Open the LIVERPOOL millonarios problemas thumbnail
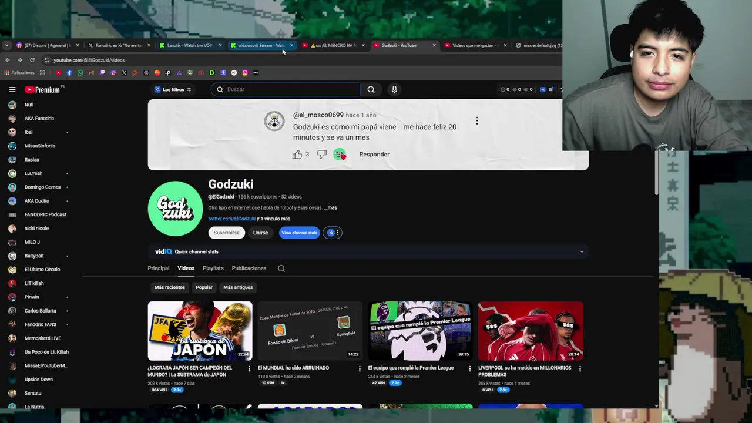Viewport: 752px width, 423px height. (531, 331)
